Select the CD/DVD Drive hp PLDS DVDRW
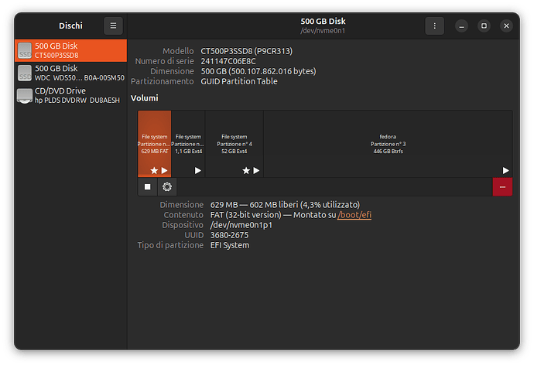The width and height of the screenshot is (534, 365). (71, 95)
